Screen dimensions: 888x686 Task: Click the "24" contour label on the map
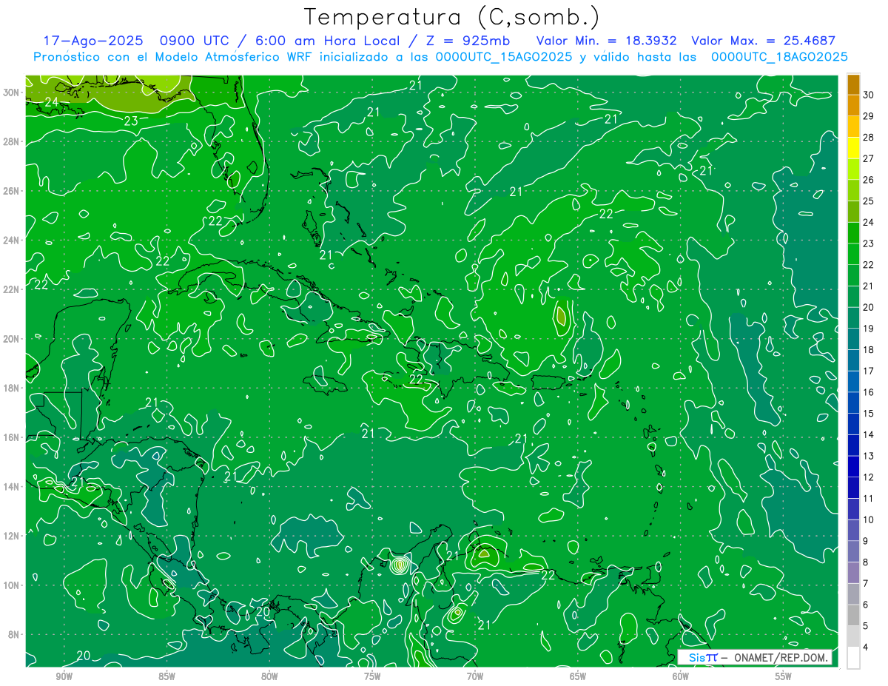[x=52, y=102]
